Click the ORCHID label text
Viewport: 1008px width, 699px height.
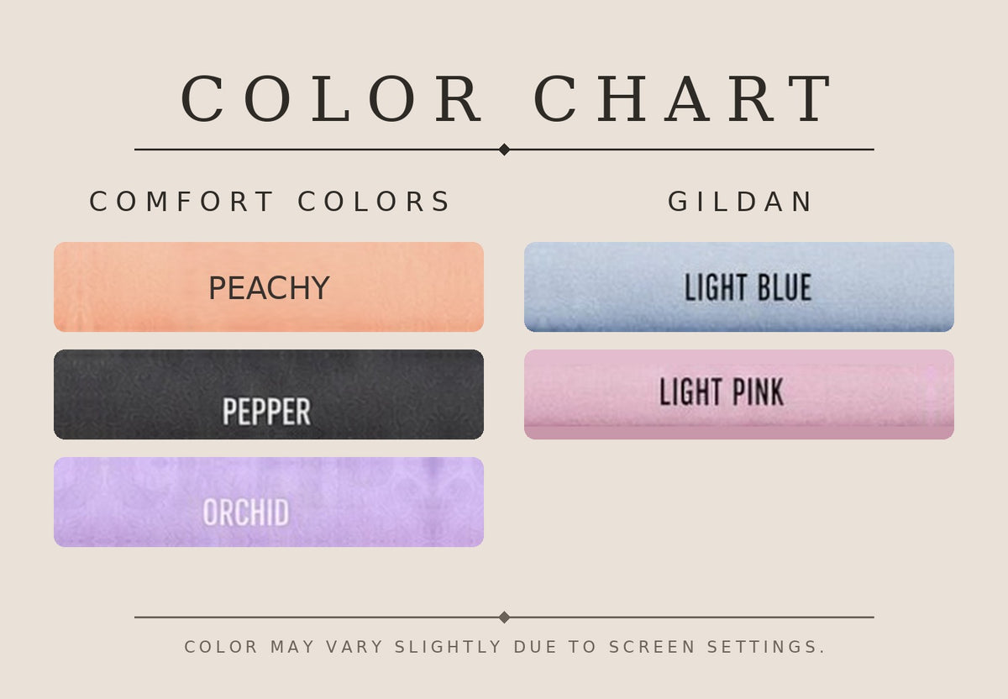click(x=246, y=512)
